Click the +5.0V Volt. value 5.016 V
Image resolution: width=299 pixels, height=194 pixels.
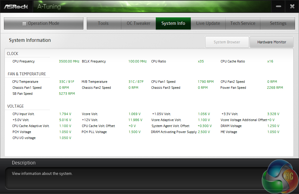pyautogui.click(x=65, y=120)
